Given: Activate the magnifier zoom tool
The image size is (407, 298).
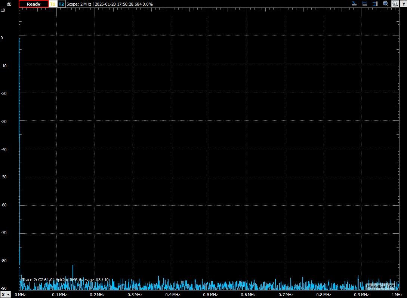Looking at the screenshot, I should pos(385,4).
